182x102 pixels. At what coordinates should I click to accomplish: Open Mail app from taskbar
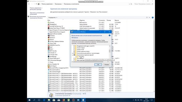click(59, 100)
